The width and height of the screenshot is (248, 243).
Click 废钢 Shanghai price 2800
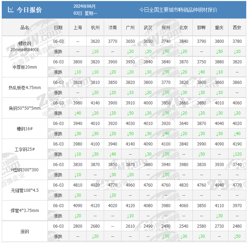[x=78, y=226]
